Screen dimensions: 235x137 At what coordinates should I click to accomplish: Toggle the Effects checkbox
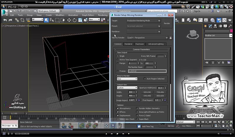[x=118, y=112]
